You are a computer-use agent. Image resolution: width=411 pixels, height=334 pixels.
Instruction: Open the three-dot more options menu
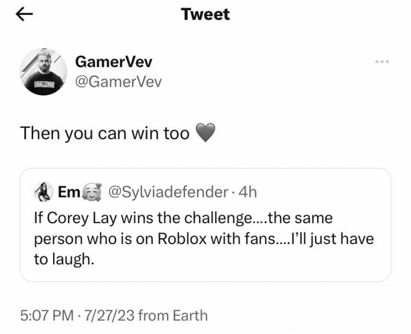tap(382, 62)
